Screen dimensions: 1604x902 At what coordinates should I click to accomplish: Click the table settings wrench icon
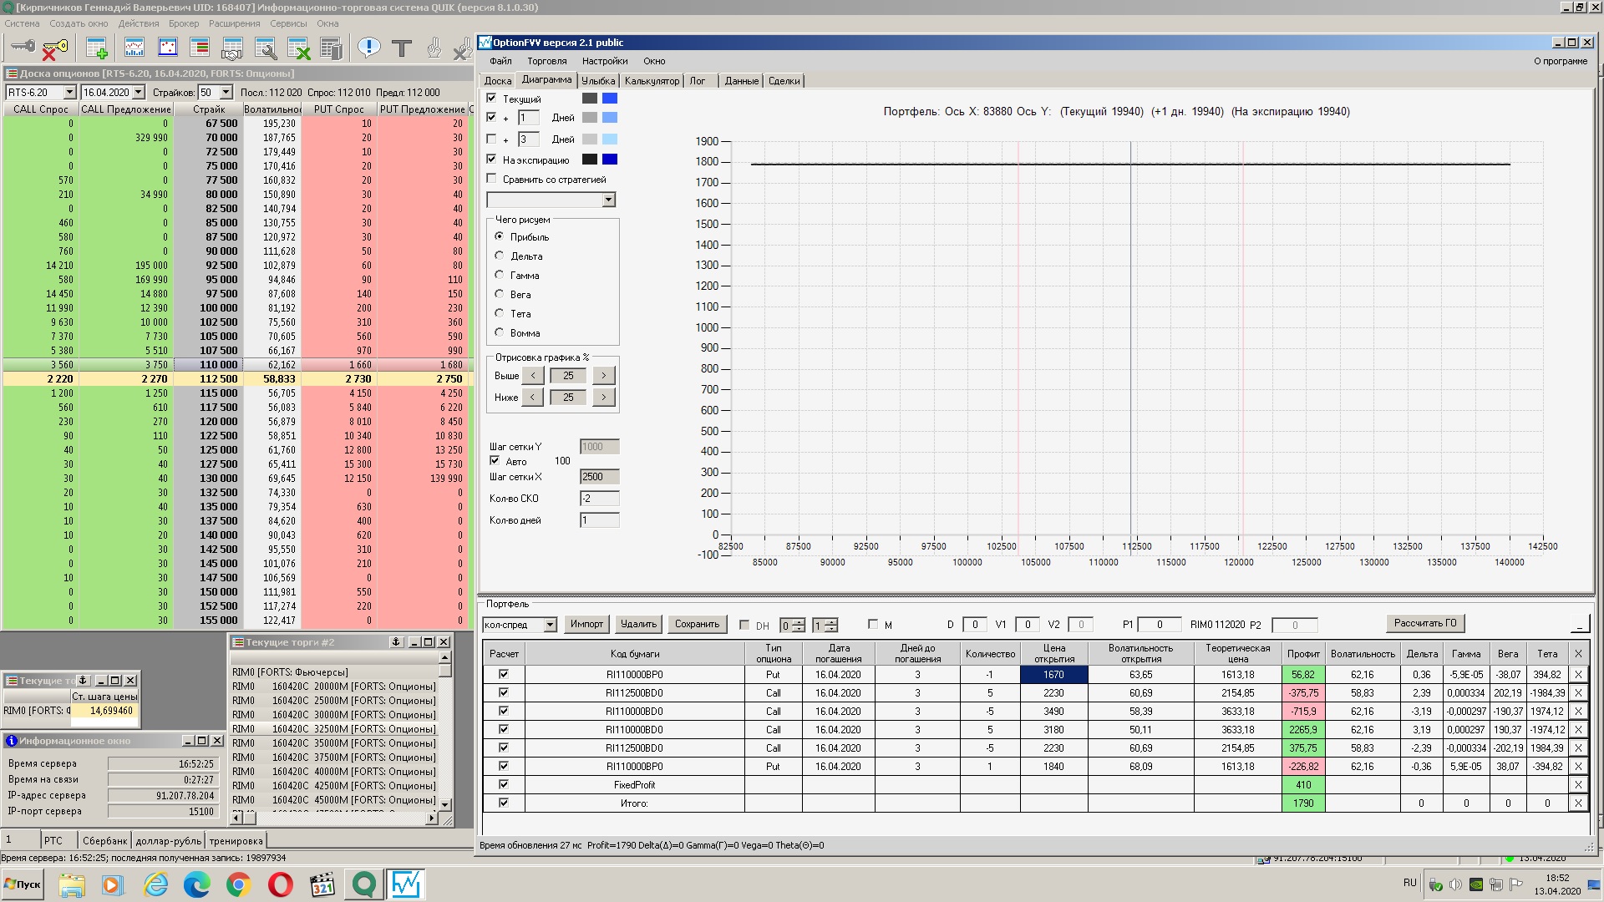point(266,48)
